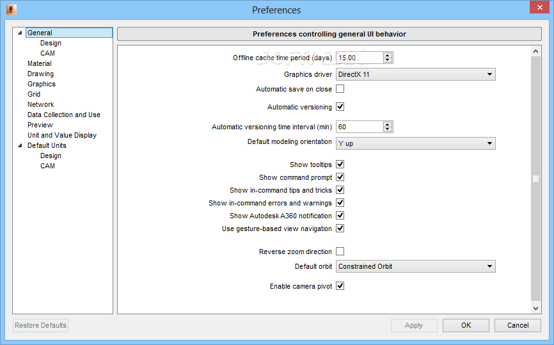Disable Show Autodesk A360 notification
The width and height of the screenshot is (554, 345).
340,215
